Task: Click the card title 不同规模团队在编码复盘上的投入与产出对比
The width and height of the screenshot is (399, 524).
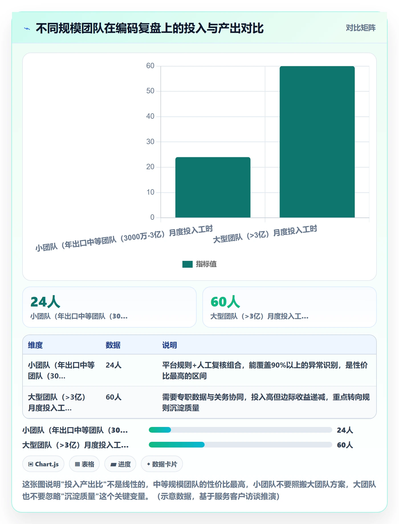Action: click(150, 28)
